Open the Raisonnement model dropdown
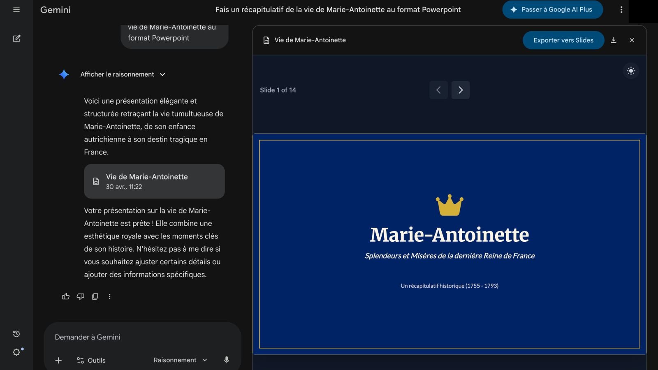The width and height of the screenshot is (658, 370). pos(180,360)
